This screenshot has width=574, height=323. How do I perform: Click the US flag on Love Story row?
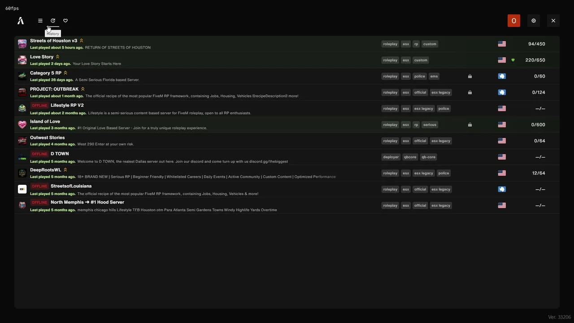pos(502,60)
